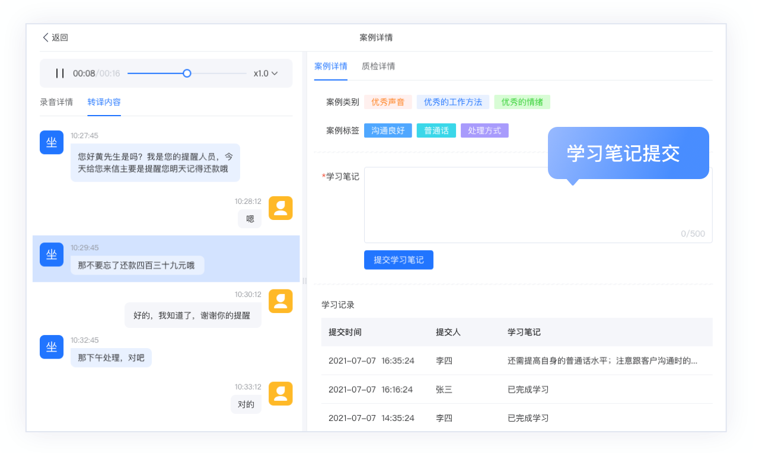Click the customer avatar next to 对的
Viewport: 778px width, 453px height.
[280, 393]
